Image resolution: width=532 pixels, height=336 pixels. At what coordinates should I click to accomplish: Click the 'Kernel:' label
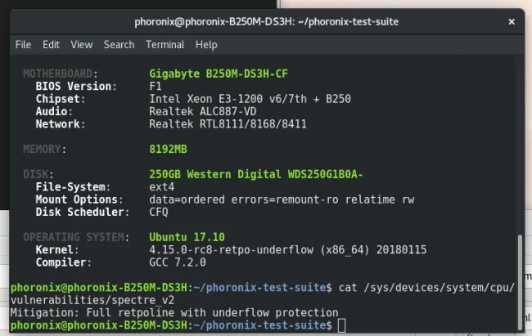click(x=57, y=249)
